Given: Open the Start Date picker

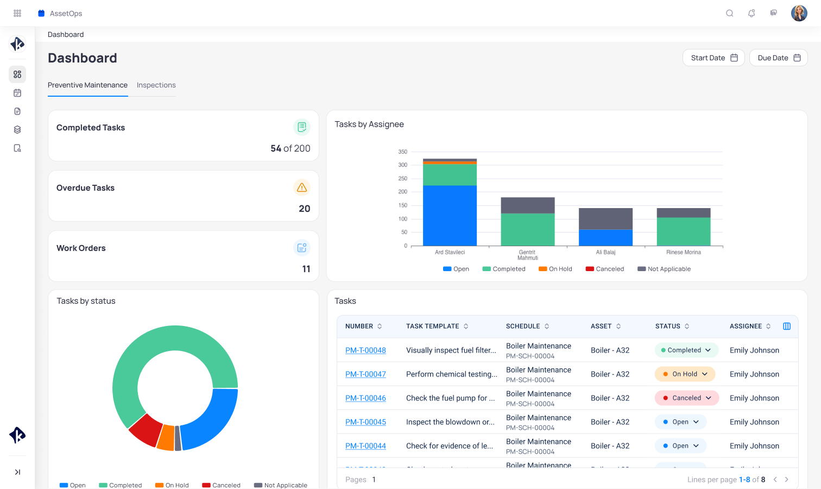Looking at the screenshot, I should click(x=713, y=58).
